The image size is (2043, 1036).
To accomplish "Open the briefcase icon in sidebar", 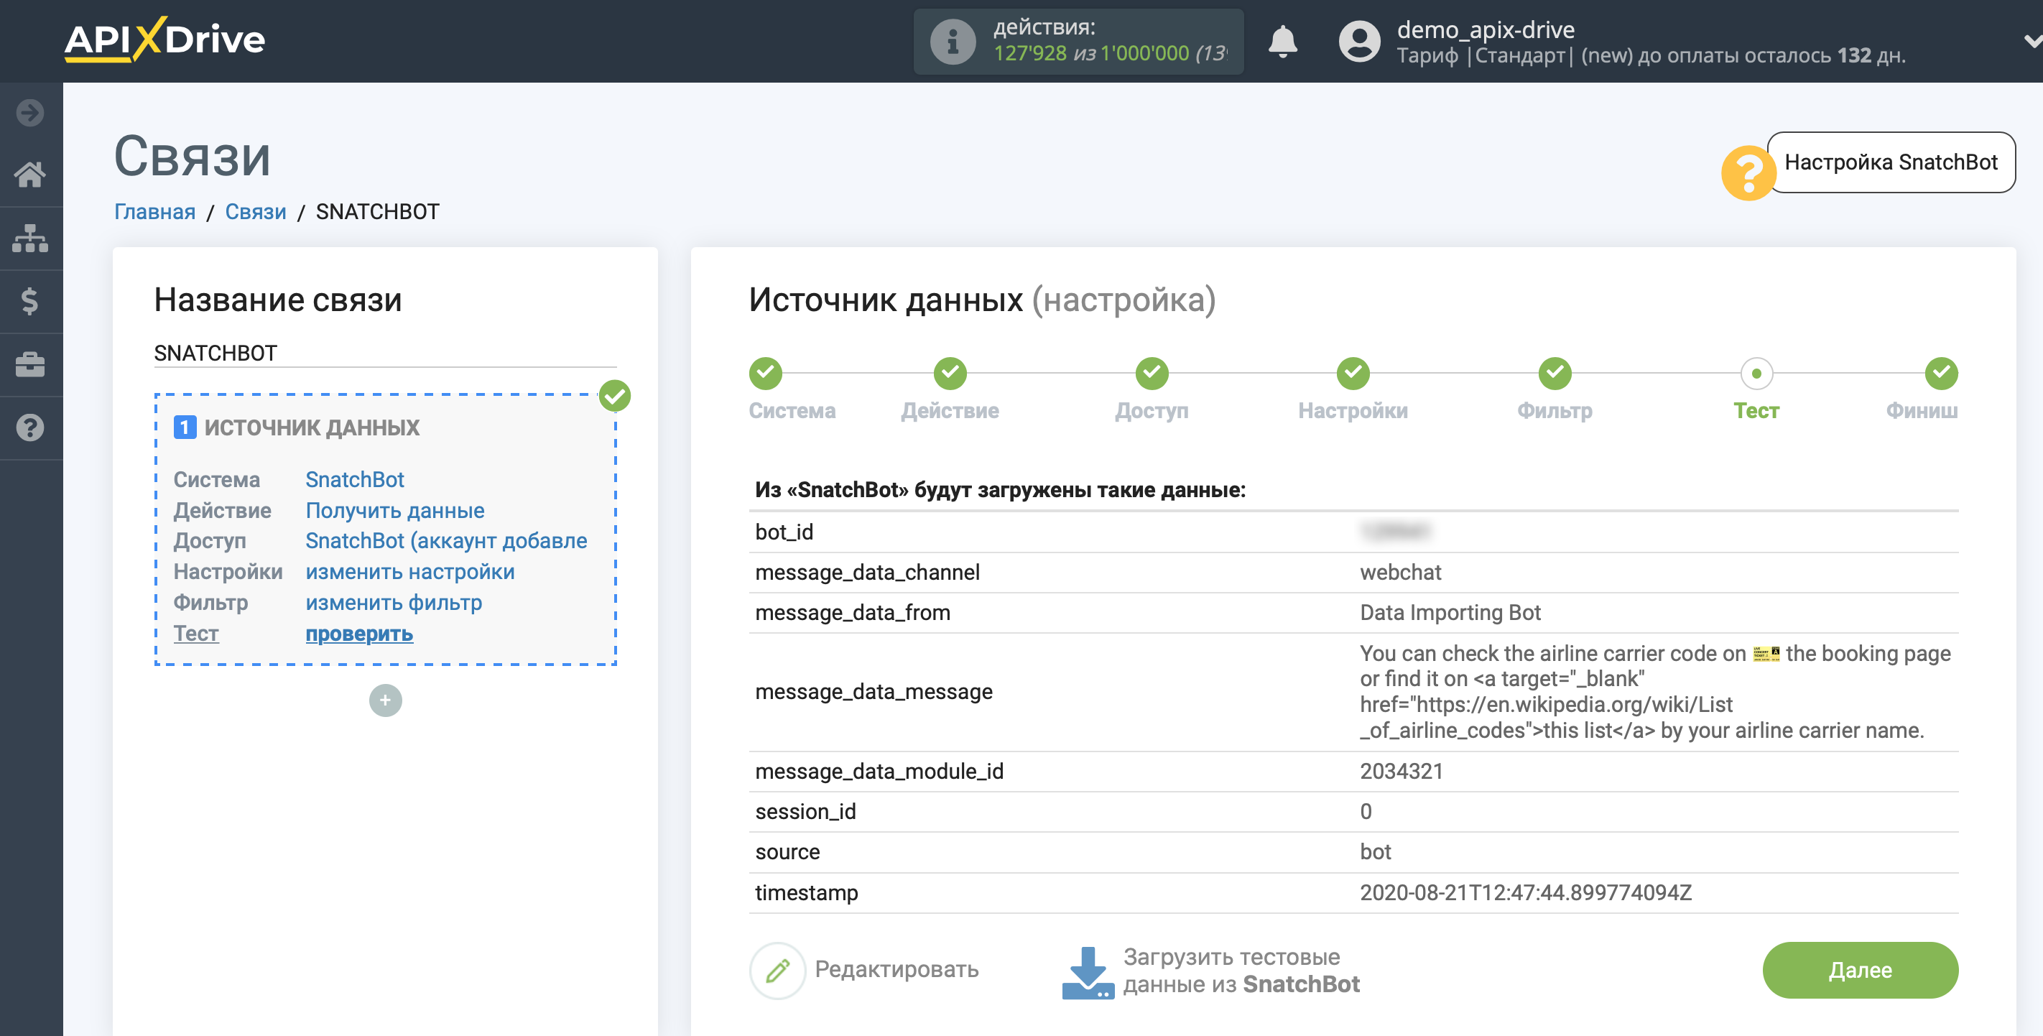I will [30, 365].
